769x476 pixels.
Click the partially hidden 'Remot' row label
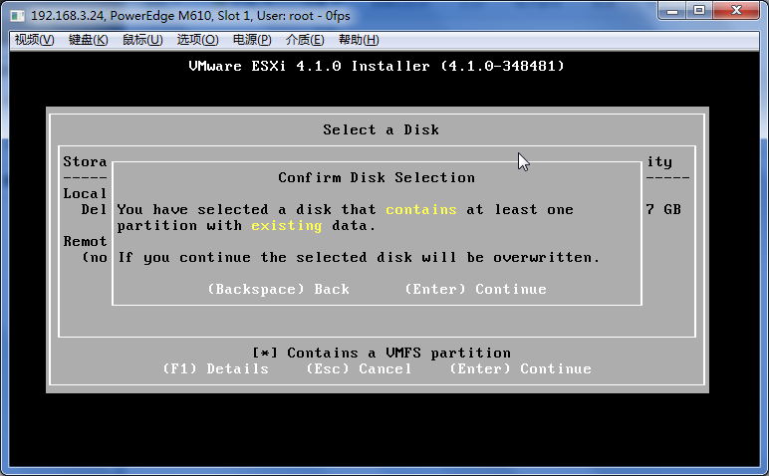coord(85,242)
